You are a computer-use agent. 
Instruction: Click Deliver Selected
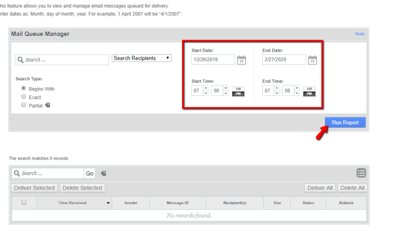click(x=34, y=188)
